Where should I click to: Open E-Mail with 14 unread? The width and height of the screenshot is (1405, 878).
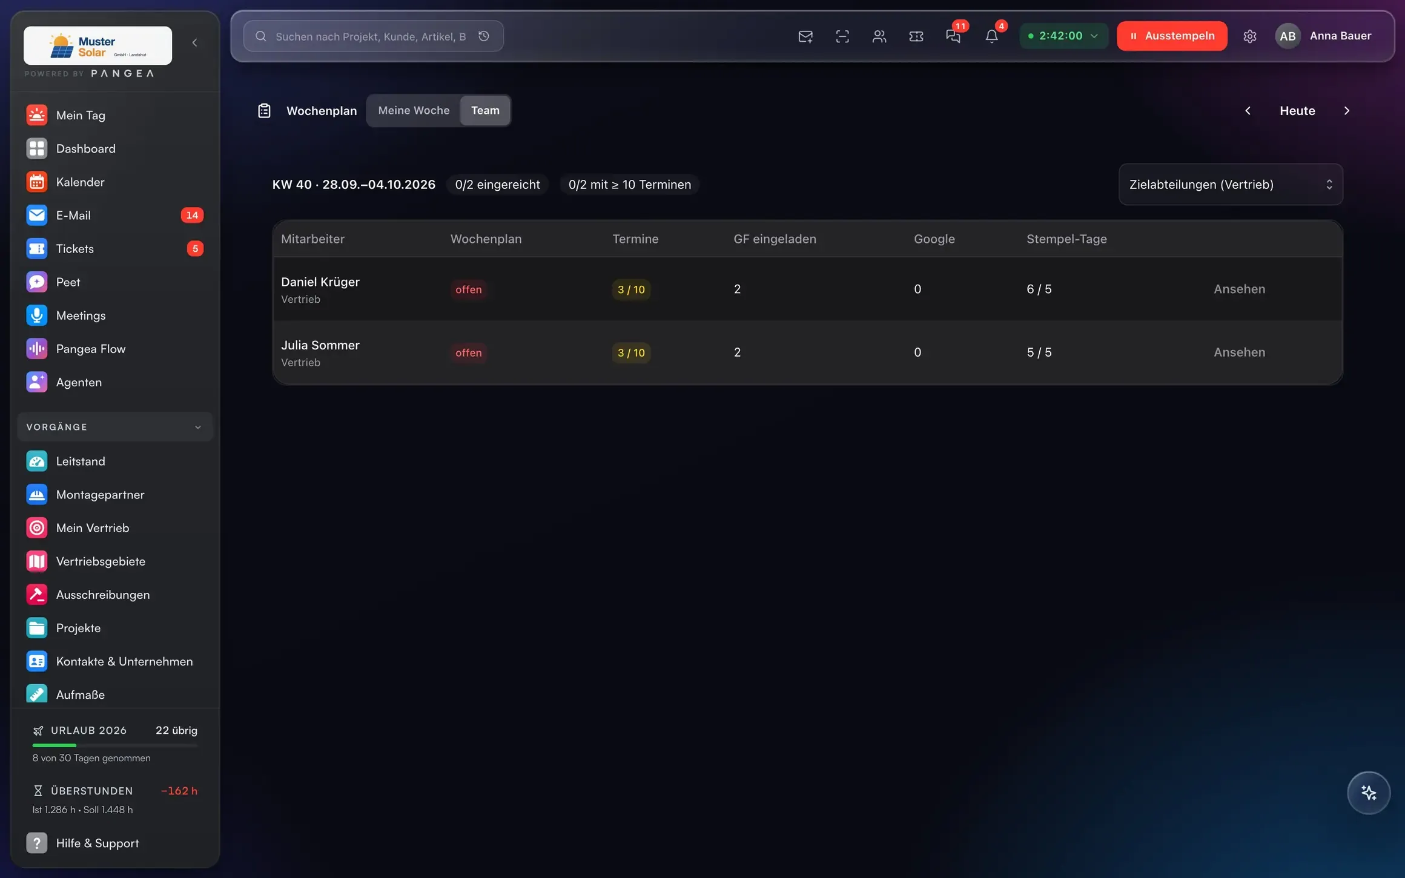[x=115, y=215]
